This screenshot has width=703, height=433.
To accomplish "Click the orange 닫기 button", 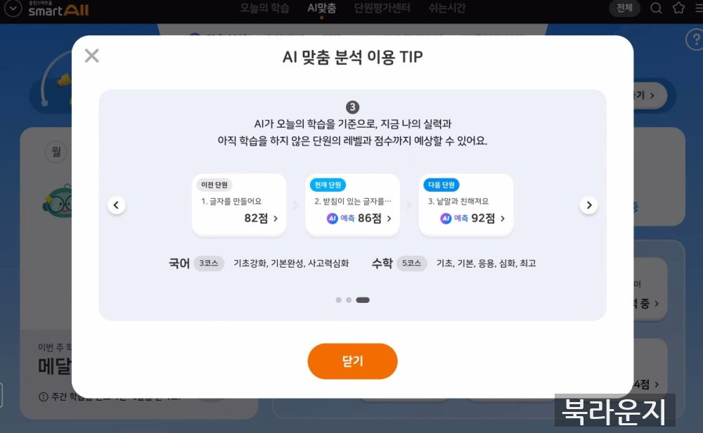I will [x=352, y=361].
